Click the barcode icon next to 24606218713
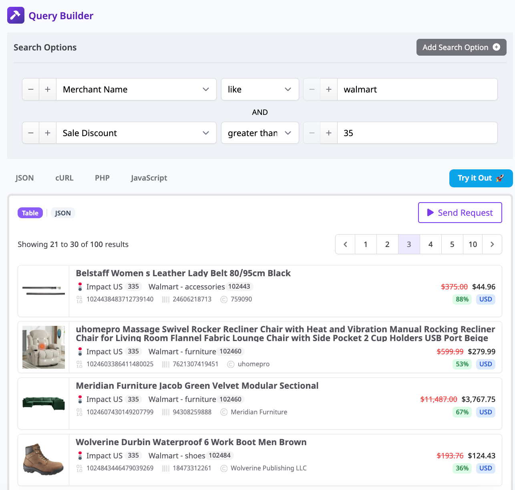Image resolution: width=515 pixels, height=490 pixels. (x=166, y=299)
